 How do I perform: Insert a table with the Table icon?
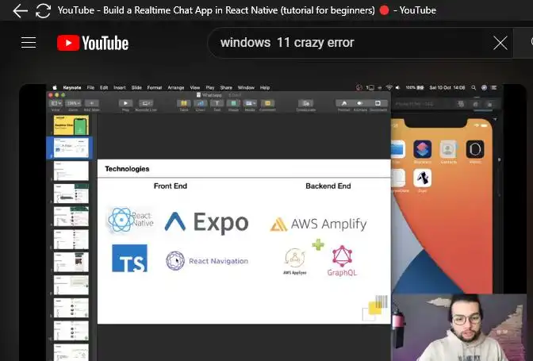coord(184,103)
